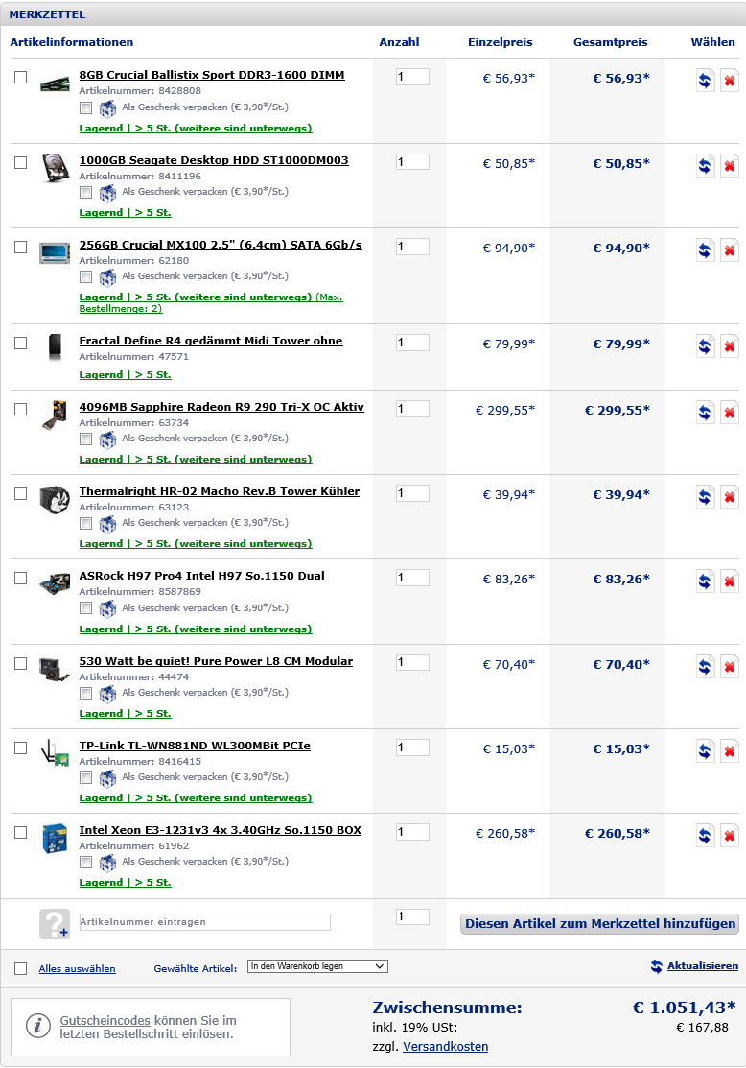Click gift wrap icon for Crucial MX100
Screen dimensions: 746x1068
[x=107, y=277]
